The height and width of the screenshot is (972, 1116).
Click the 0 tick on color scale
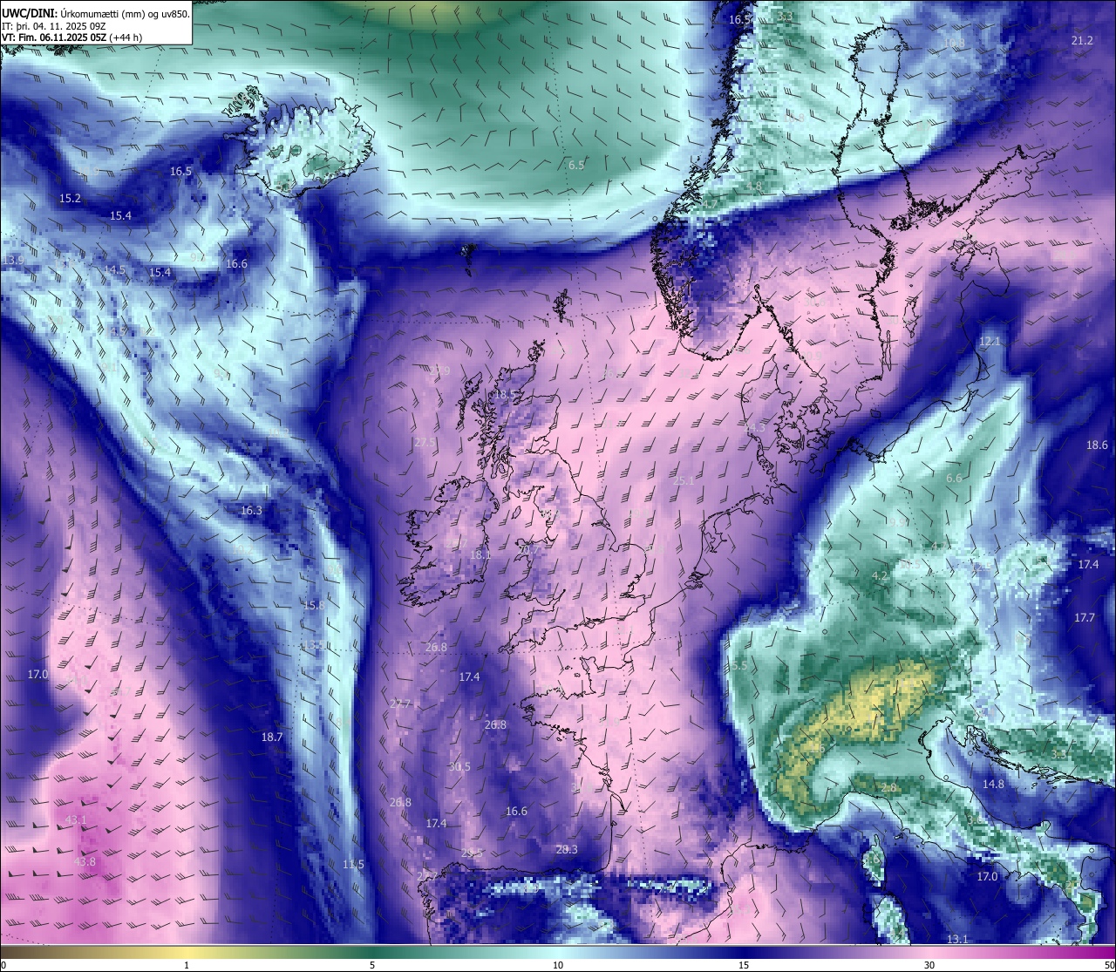coord(3,965)
